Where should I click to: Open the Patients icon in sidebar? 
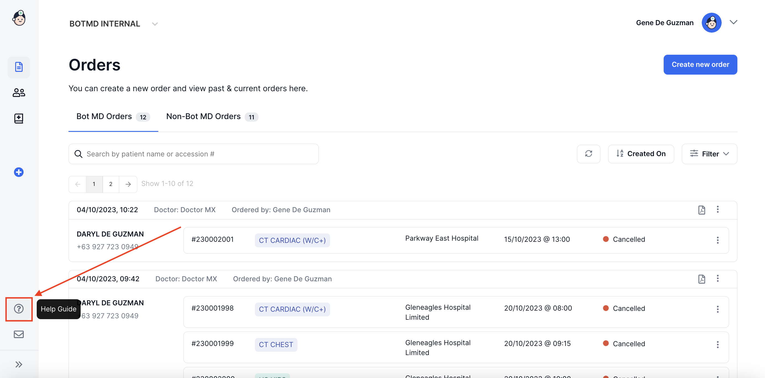click(x=19, y=93)
